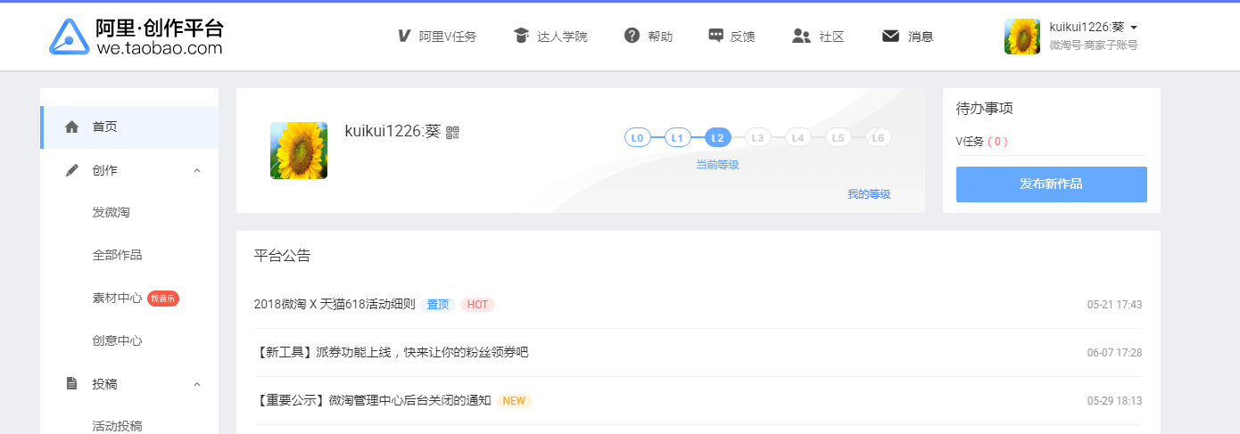Collapse the 投稿 sidebar section
The height and width of the screenshot is (434, 1240).
pyautogui.click(x=197, y=384)
